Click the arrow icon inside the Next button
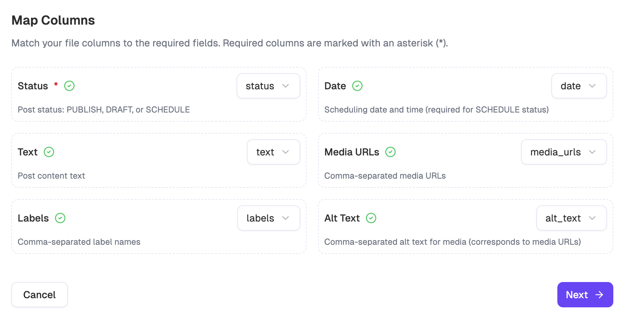 coord(600,295)
